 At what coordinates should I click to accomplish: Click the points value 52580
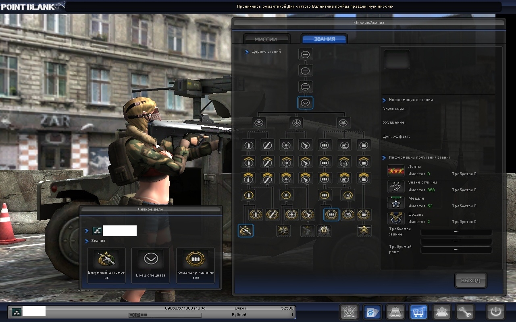pyautogui.click(x=287, y=308)
